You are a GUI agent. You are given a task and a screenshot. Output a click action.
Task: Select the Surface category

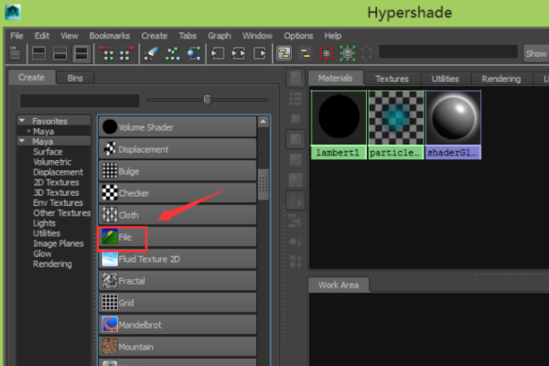pyautogui.click(x=48, y=152)
